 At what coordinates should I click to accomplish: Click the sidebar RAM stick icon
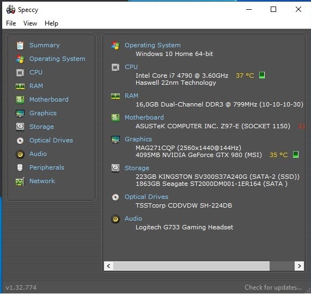[x=20, y=86]
